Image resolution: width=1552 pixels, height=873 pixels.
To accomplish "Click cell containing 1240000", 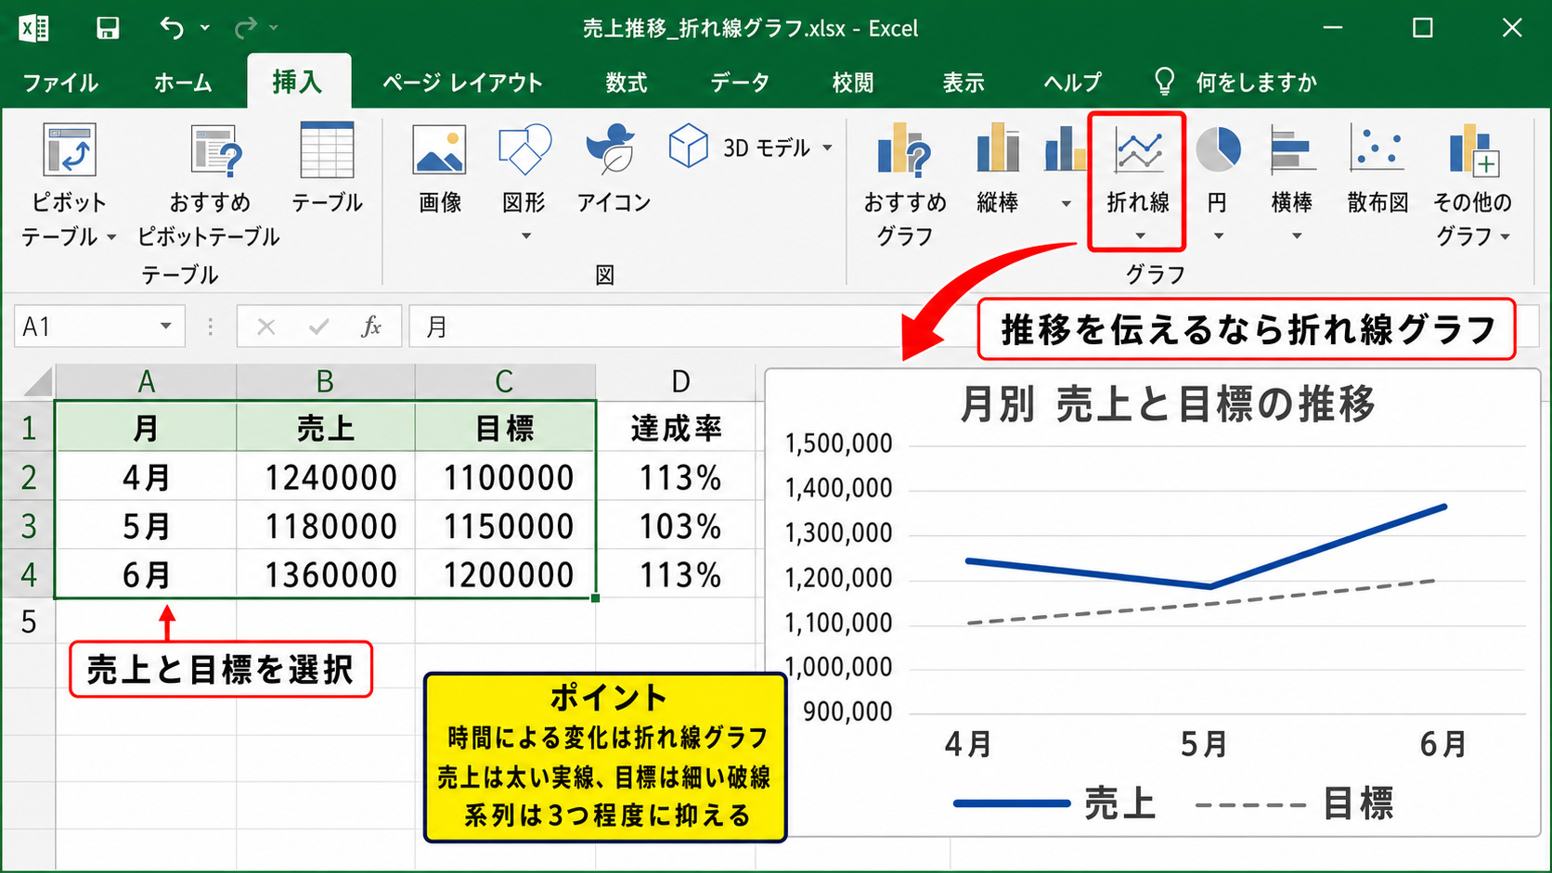I will pos(326,477).
